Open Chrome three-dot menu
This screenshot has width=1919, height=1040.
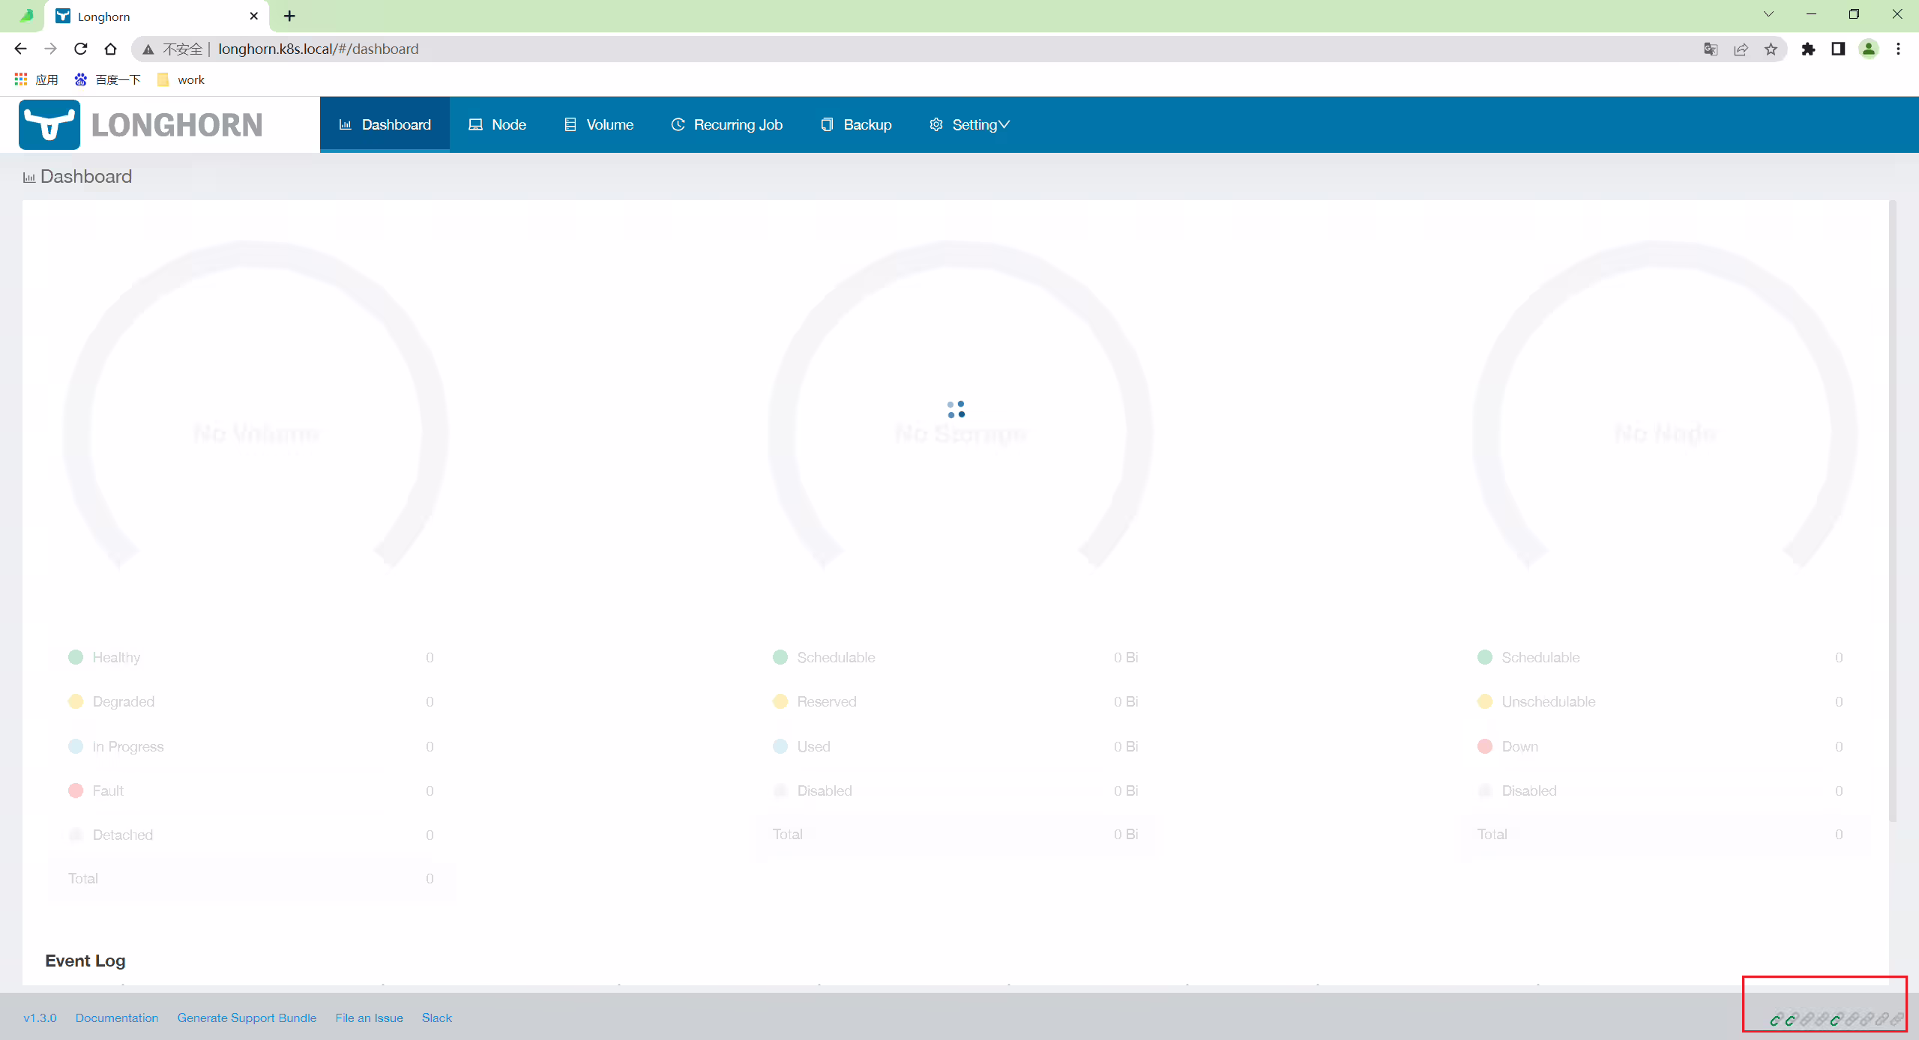tap(1899, 49)
